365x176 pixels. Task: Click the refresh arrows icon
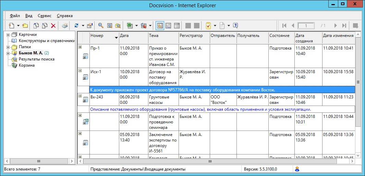click(x=76, y=26)
